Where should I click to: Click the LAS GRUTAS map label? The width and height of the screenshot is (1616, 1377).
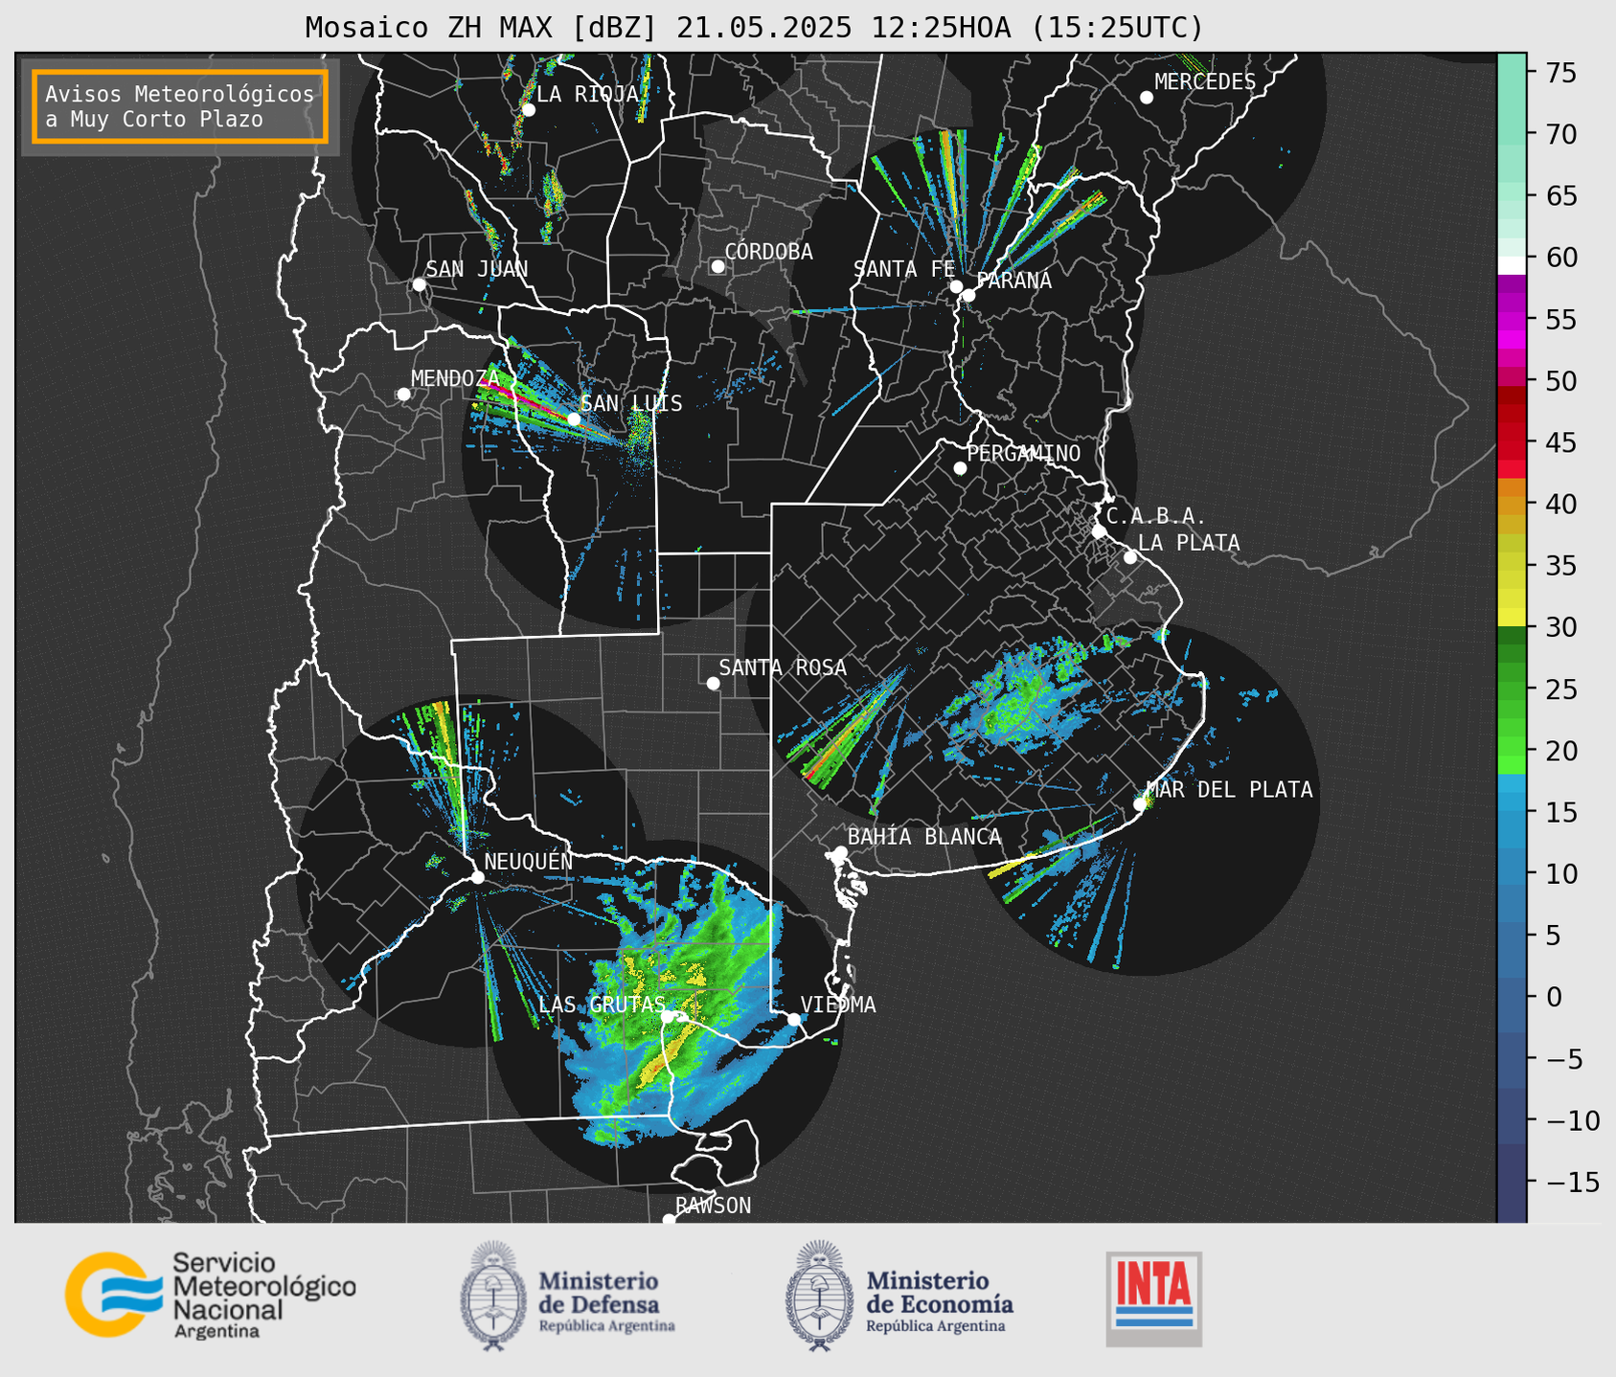coord(602,1005)
